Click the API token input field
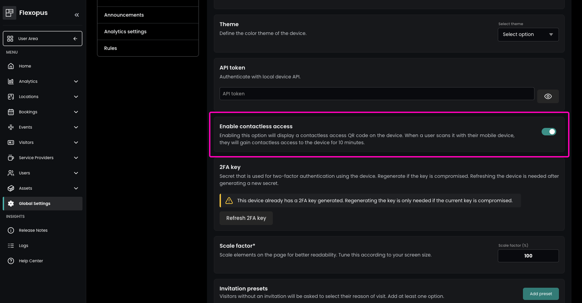The width and height of the screenshot is (582, 303). pyautogui.click(x=377, y=94)
